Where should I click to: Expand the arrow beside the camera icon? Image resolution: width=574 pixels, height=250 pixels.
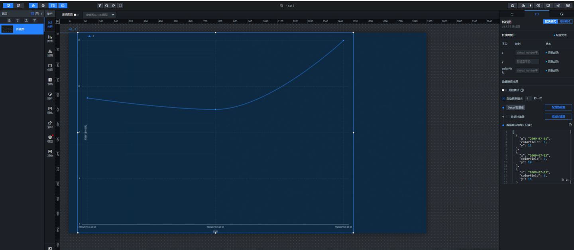point(531,6)
